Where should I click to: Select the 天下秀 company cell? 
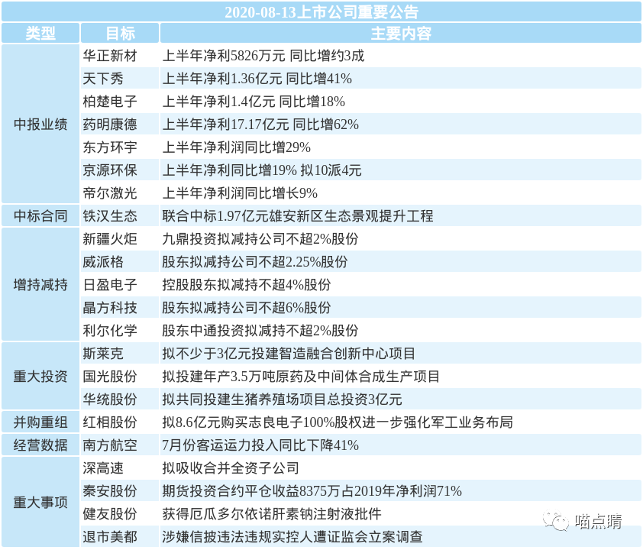(120, 79)
